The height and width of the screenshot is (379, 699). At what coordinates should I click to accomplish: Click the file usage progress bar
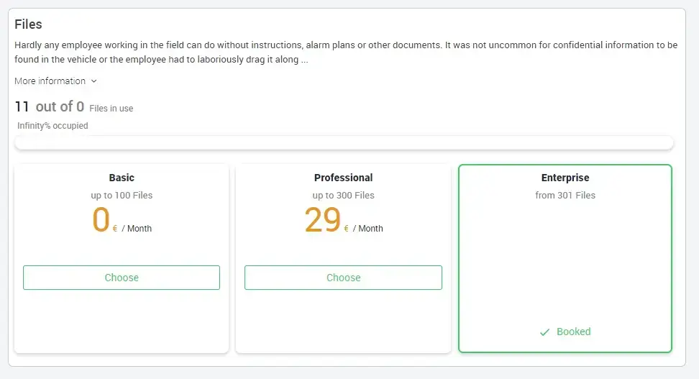[x=344, y=142]
